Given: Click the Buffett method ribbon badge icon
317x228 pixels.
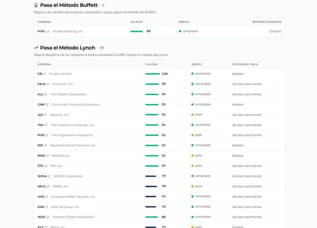Looking at the screenshot, I should 36,5.
